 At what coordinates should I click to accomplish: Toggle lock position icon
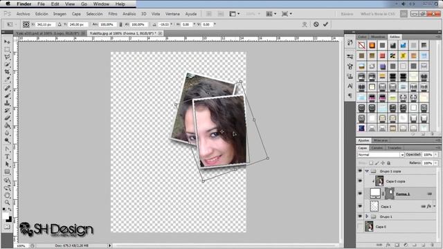383,163
